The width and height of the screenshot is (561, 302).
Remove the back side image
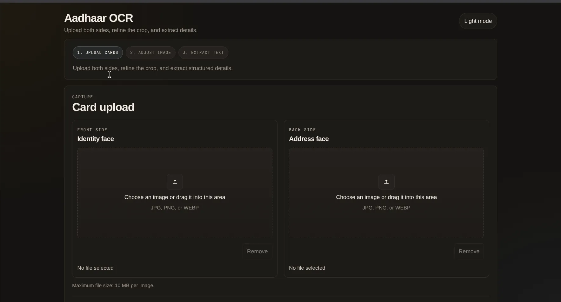(x=469, y=251)
